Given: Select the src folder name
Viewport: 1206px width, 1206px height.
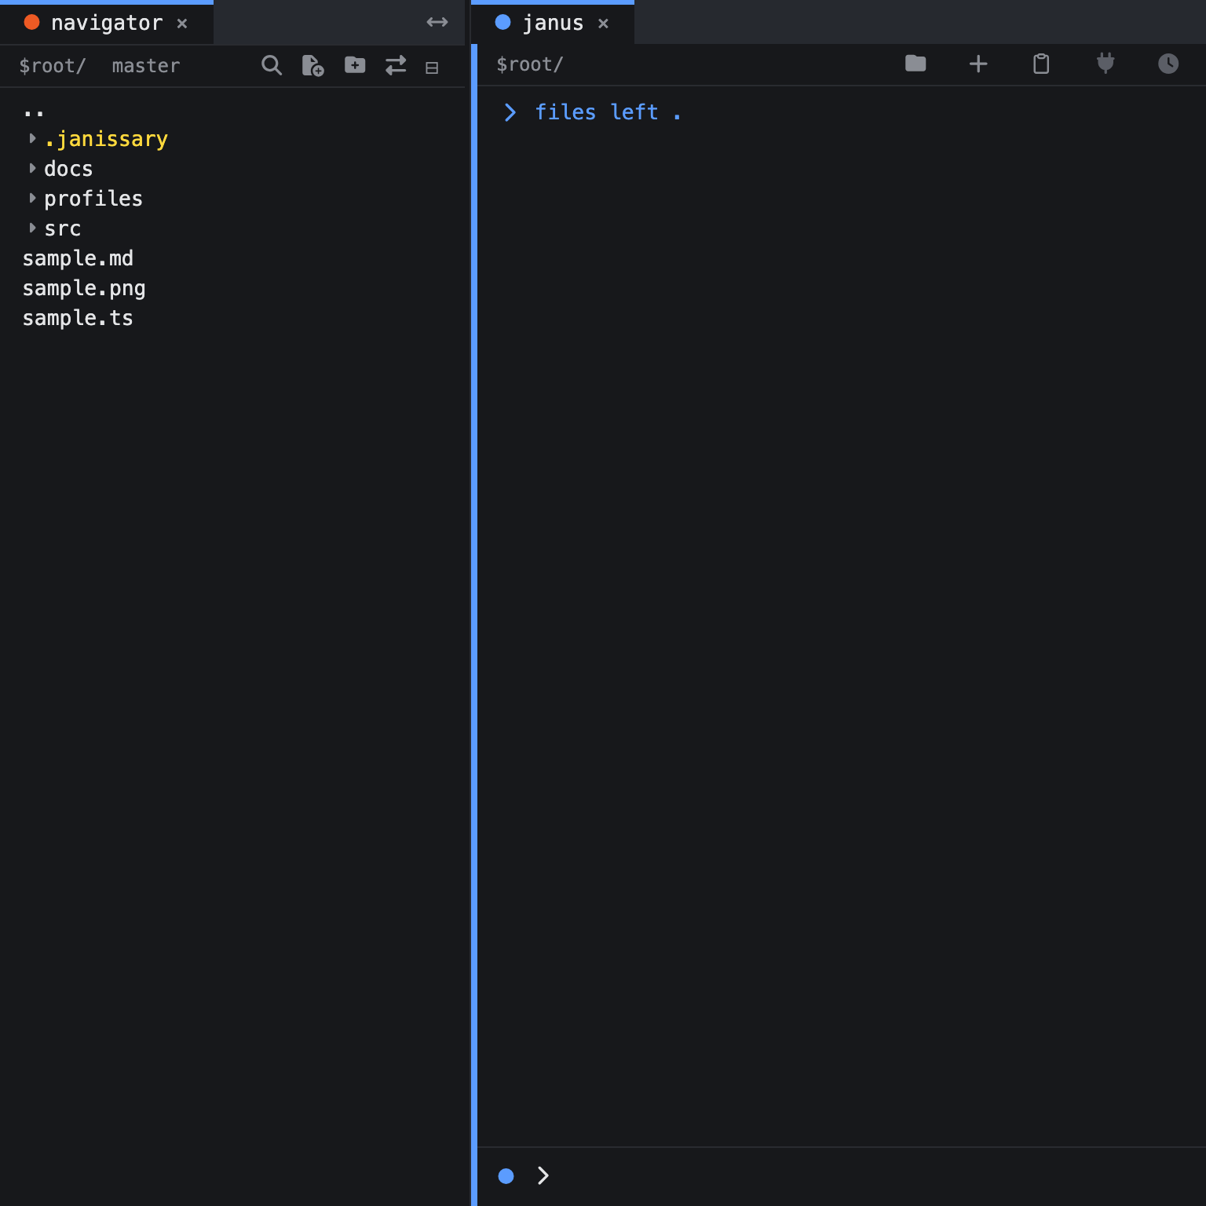Looking at the screenshot, I should 63,228.
